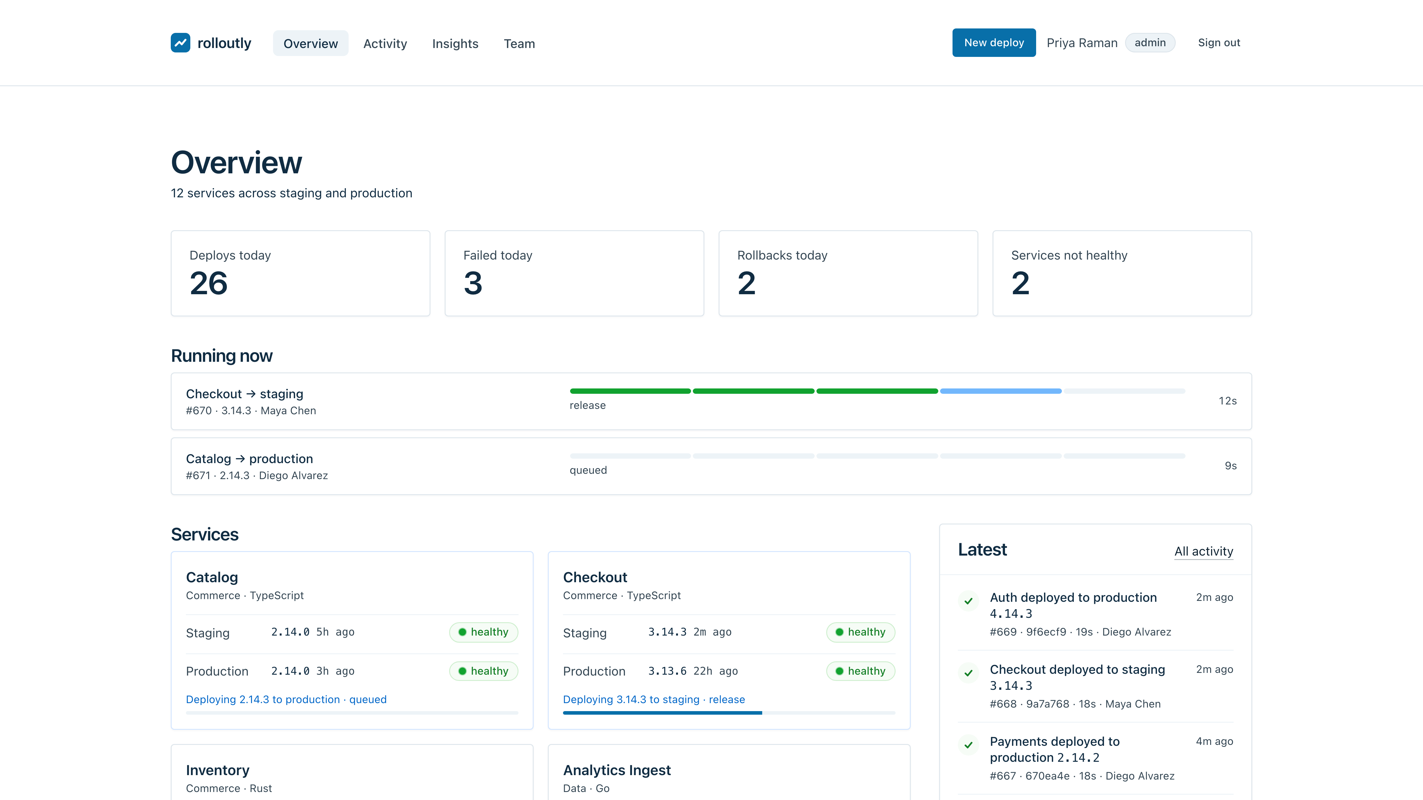The height and width of the screenshot is (800, 1423).
Task: Click the 12s elapsed time for Checkout
Action: [x=1227, y=401]
